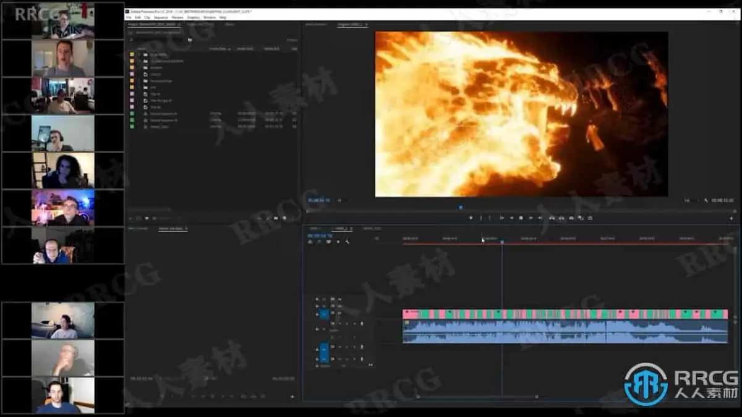Viewport: 742px width, 417px height.
Task: Click the Lift button in Program monitor
Action: coord(552,217)
